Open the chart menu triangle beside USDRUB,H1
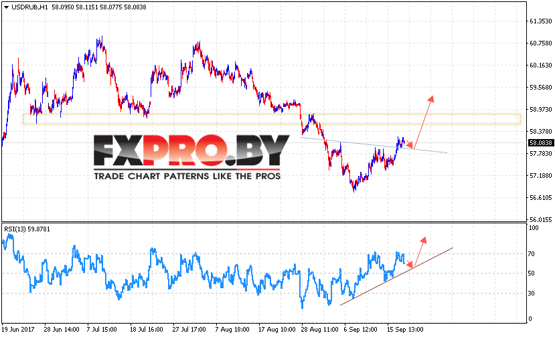The width and height of the screenshot is (555, 337). pyautogui.click(x=6, y=7)
